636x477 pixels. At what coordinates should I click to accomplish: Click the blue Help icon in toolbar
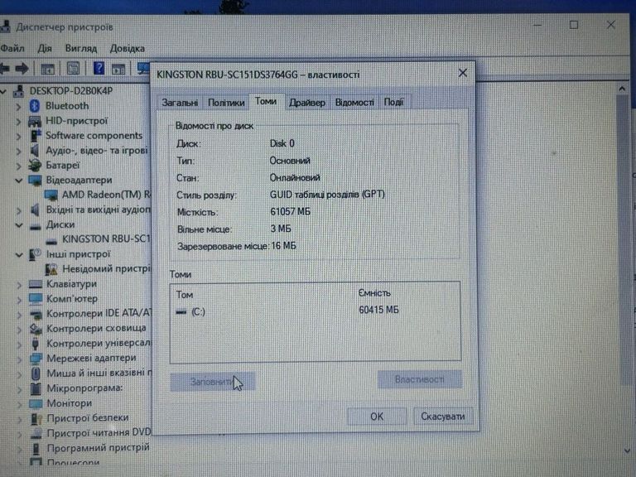pyautogui.click(x=99, y=68)
